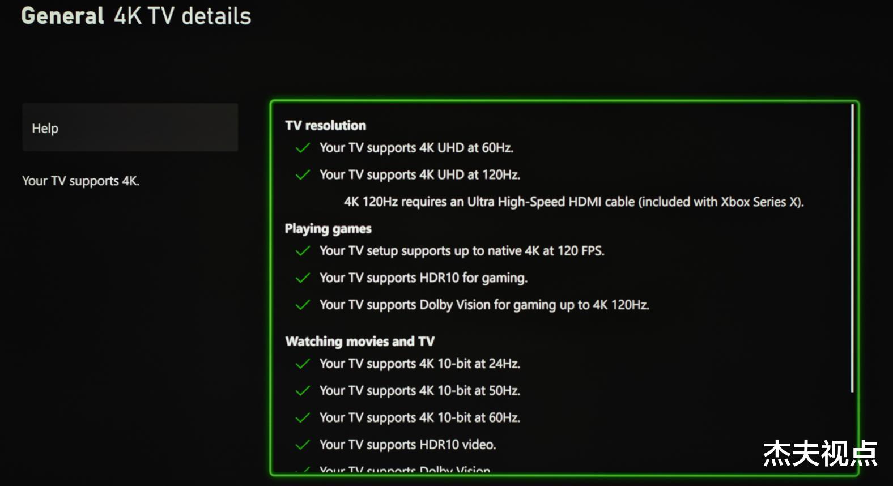
Task: Click checkmark beside 4K UHD at 120Hz
Action: coord(303,175)
